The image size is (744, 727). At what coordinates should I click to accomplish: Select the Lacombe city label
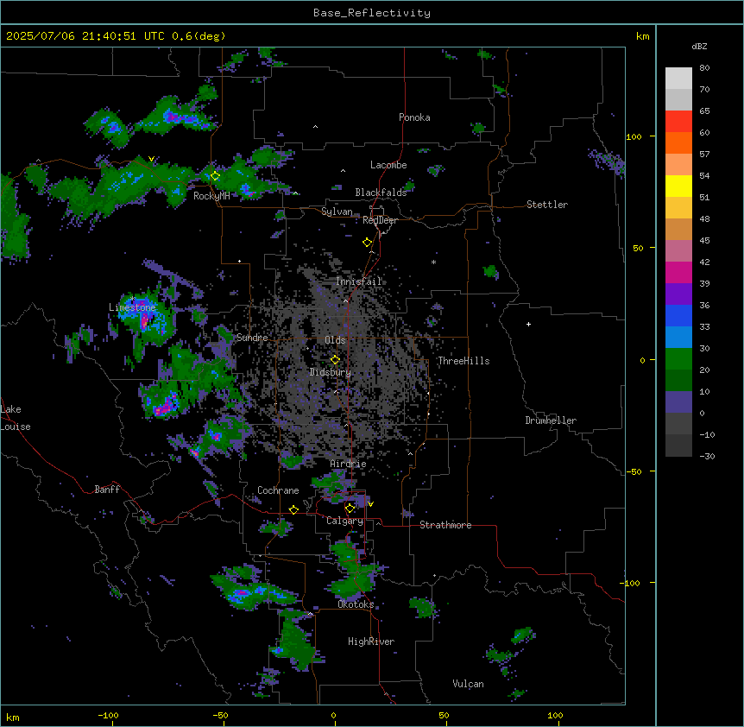[388, 165]
